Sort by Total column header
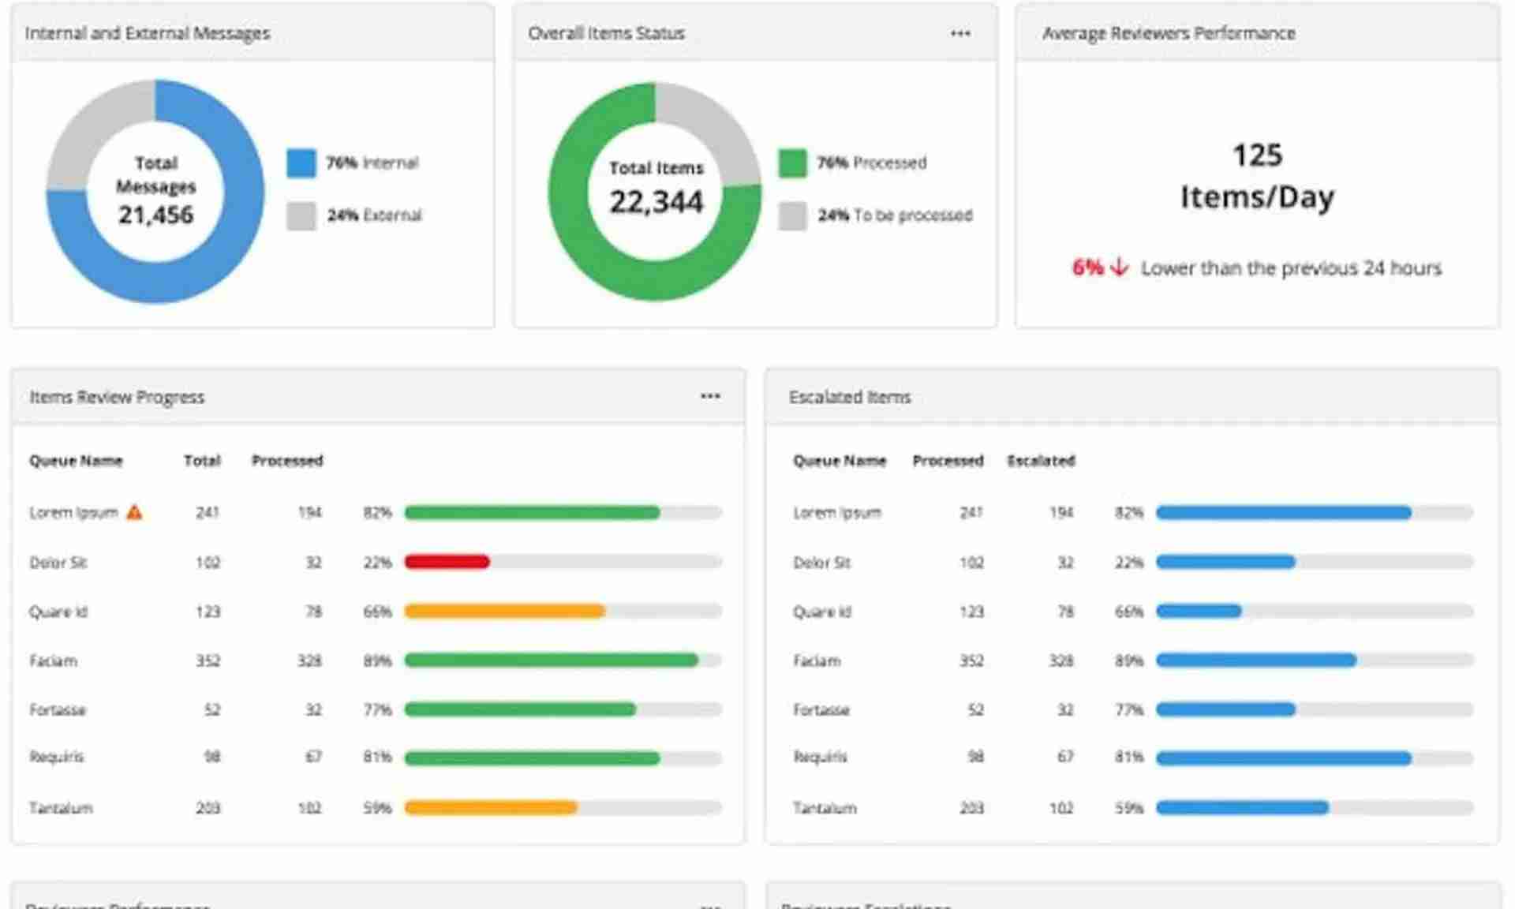This screenshot has width=1515, height=909. [x=202, y=461]
